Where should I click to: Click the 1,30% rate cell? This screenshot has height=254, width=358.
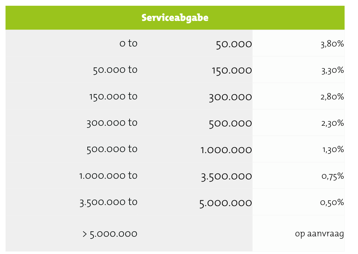coord(333,150)
